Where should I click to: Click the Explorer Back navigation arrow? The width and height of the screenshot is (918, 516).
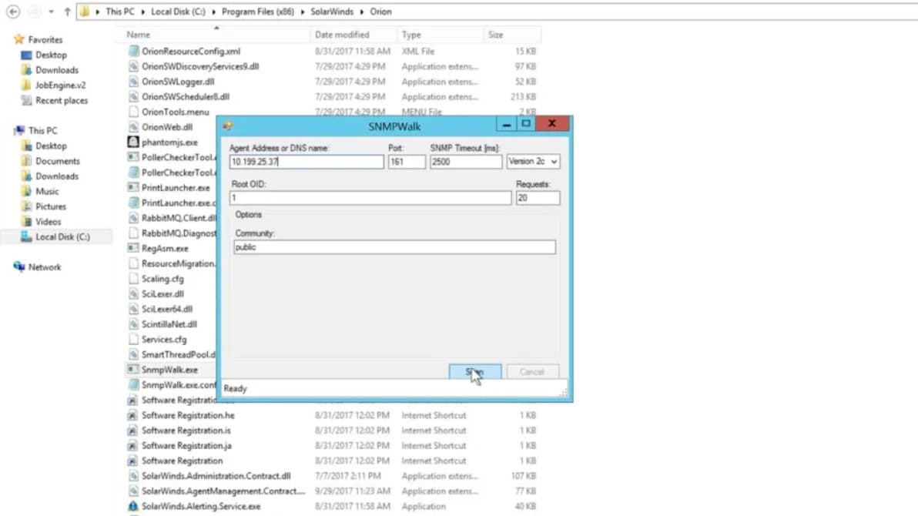click(13, 12)
